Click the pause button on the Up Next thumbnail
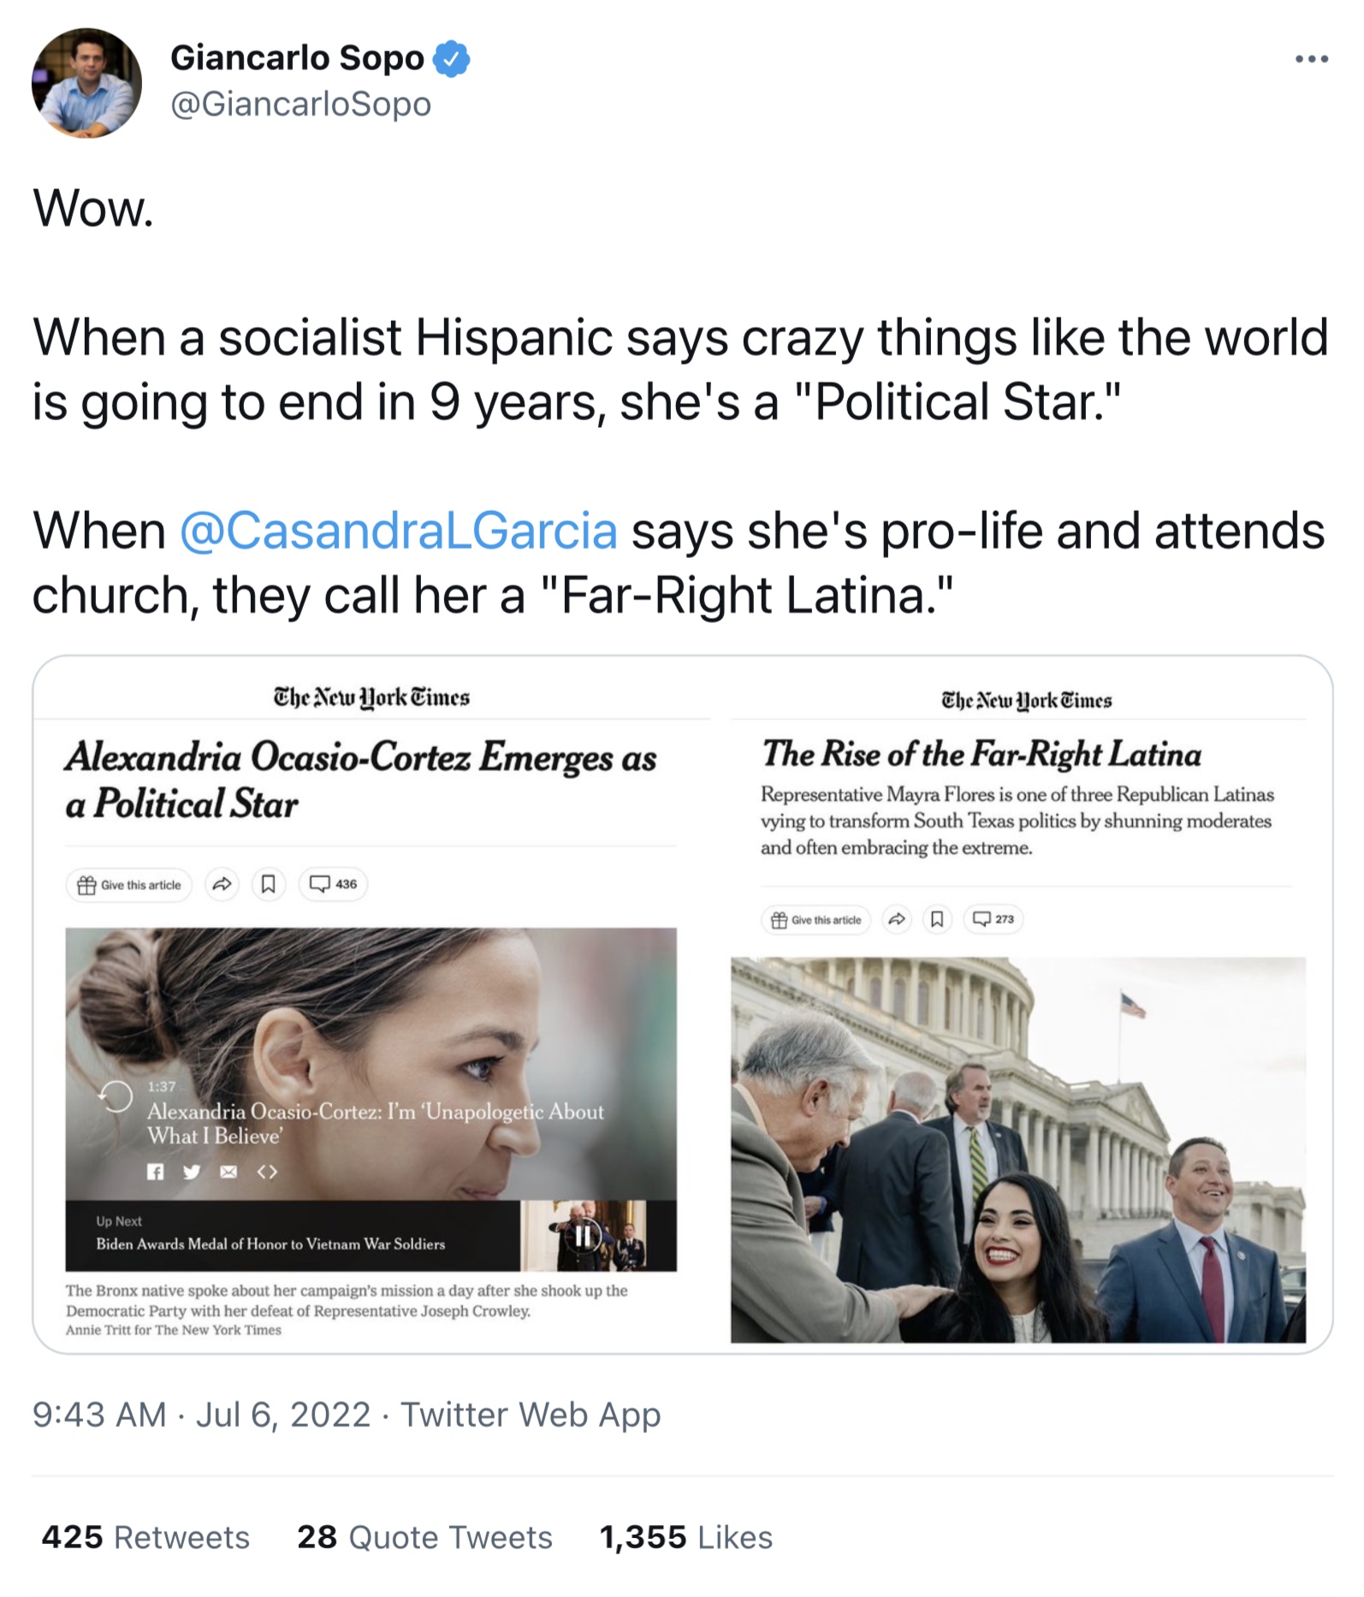 pyautogui.click(x=583, y=1236)
